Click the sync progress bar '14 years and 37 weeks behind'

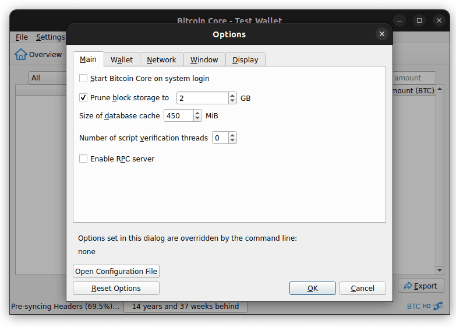tap(186, 307)
